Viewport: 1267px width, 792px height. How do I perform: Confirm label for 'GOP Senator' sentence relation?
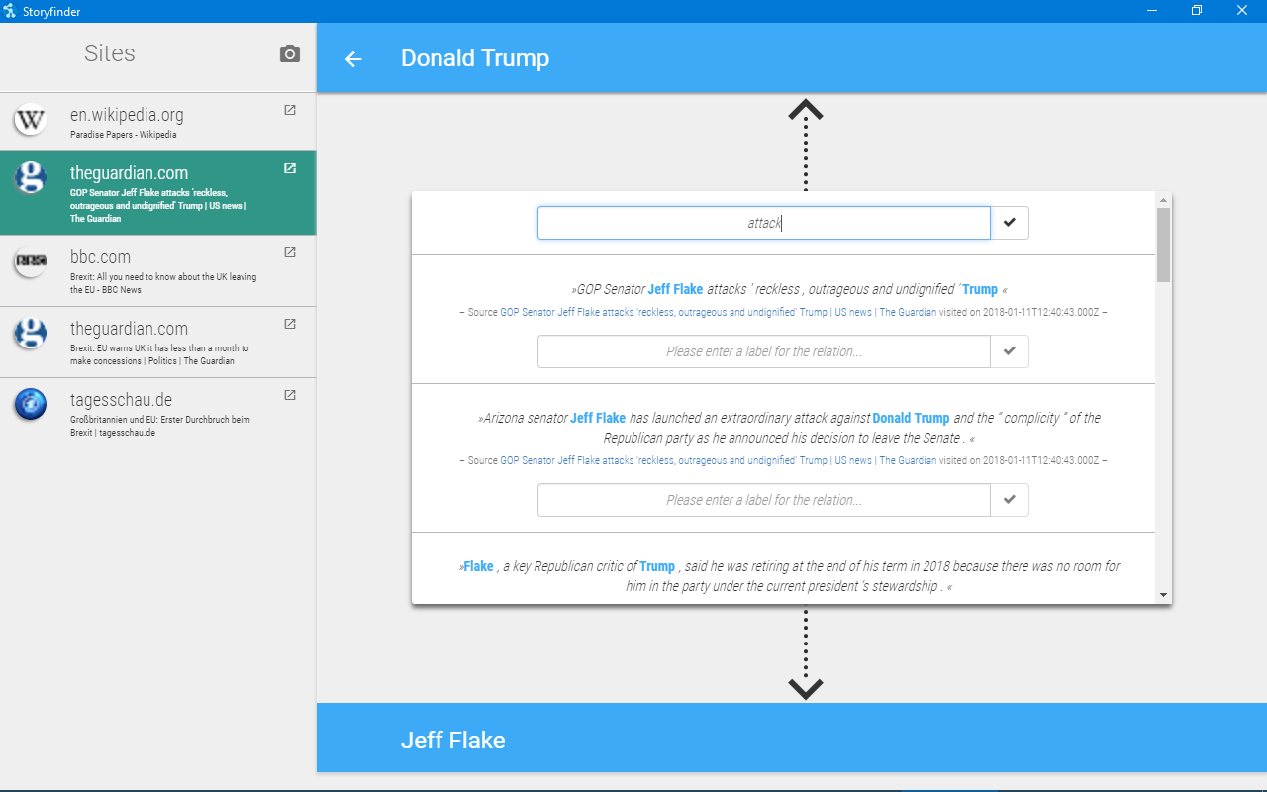pos(1010,351)
